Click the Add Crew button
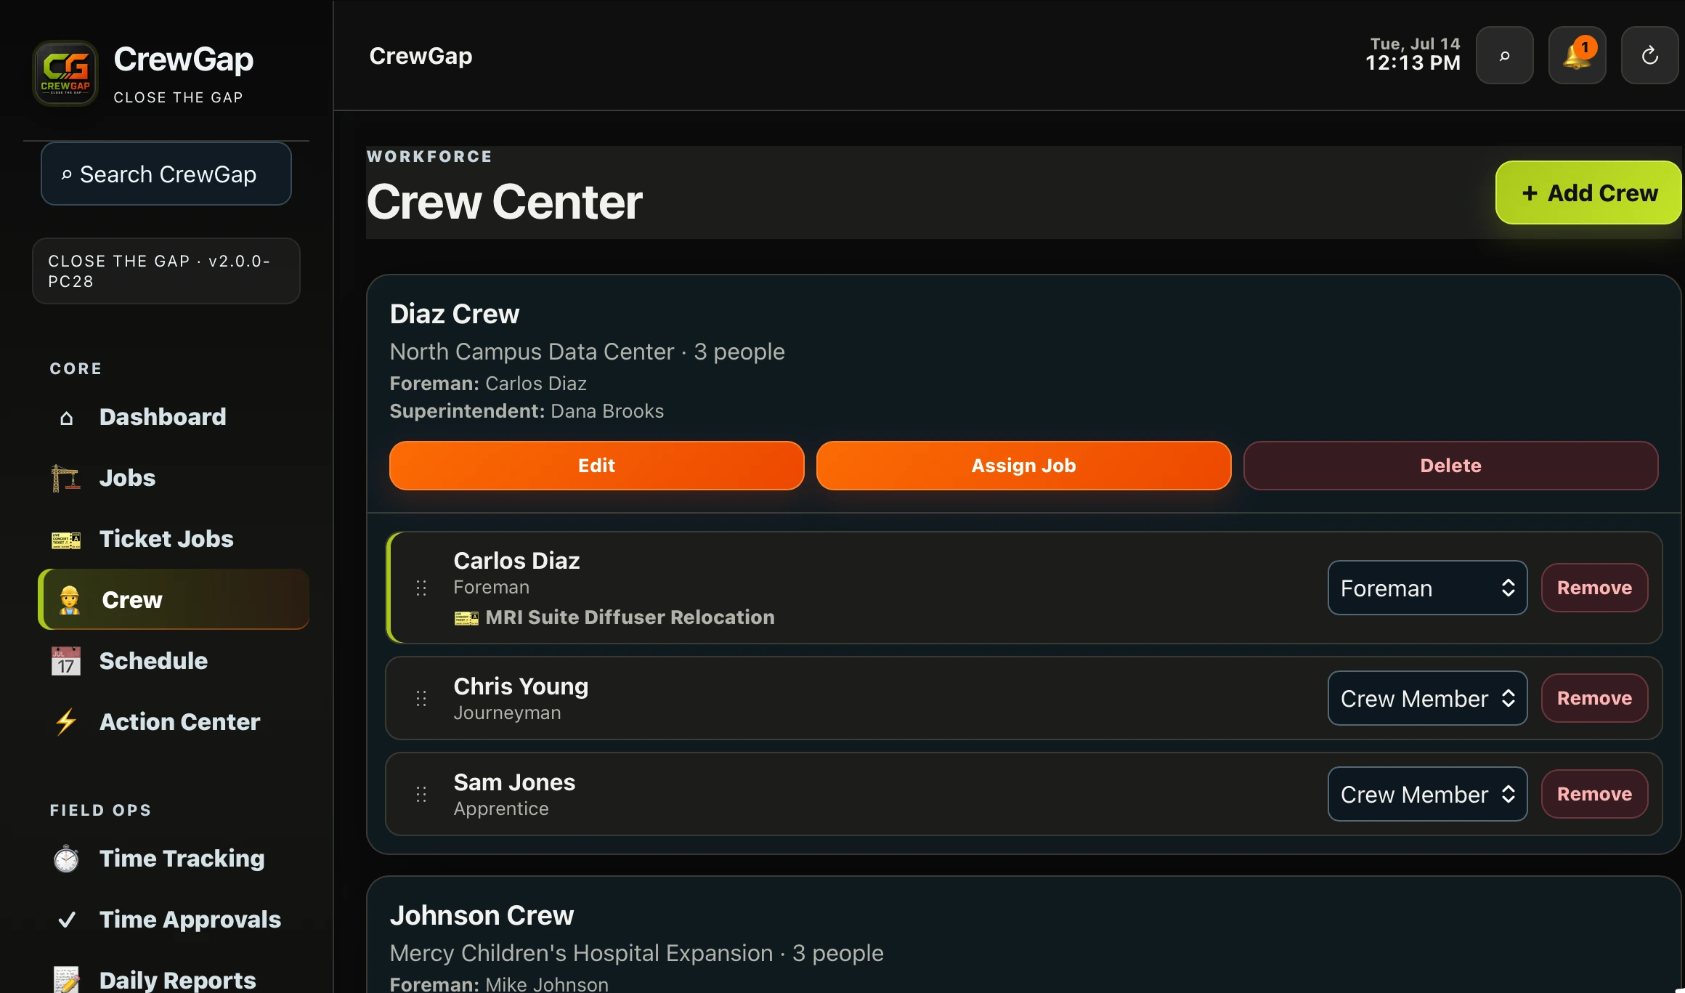 (x=1588, y=192)
